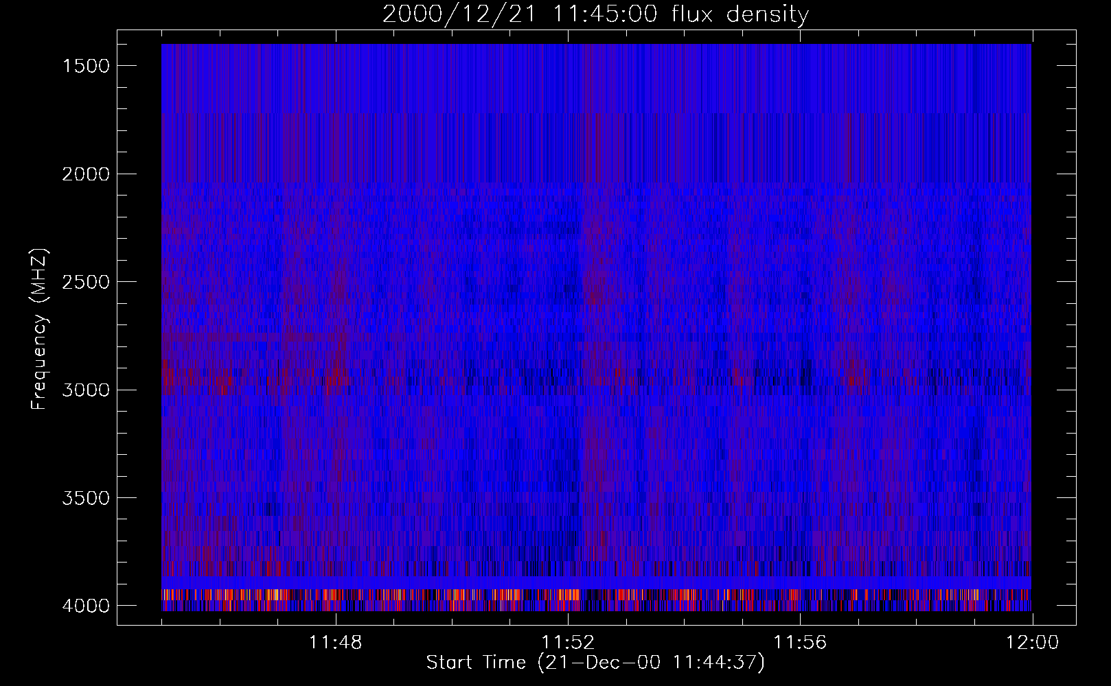Click the 'Frequency (MHZ)' y-axis label
The image size is (1111, 686).
pyautogui.click(x=40, y=329)
